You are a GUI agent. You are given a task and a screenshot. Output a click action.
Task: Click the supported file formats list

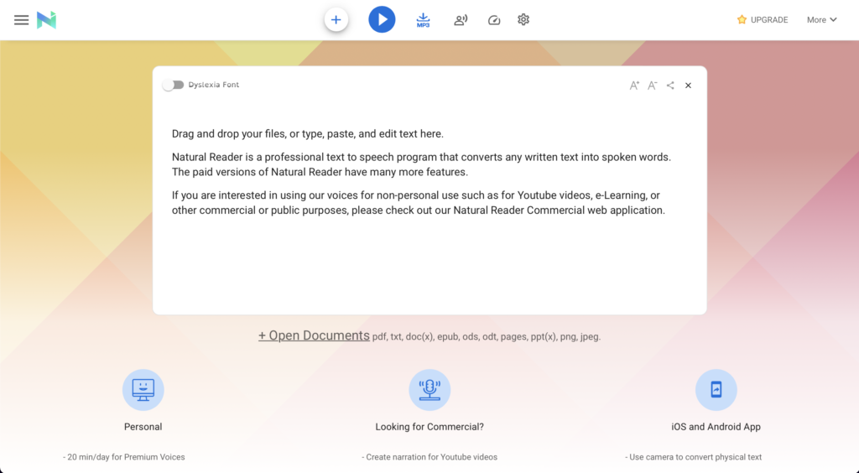click(487, 336)
